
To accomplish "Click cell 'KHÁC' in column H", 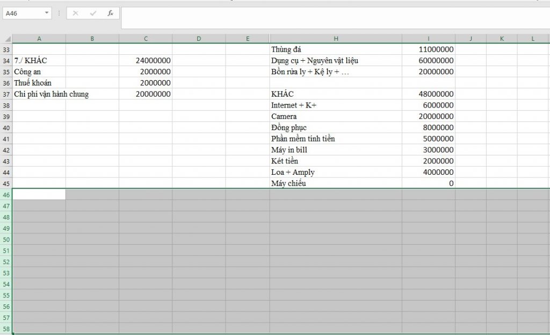I will [x=336, y=94].
